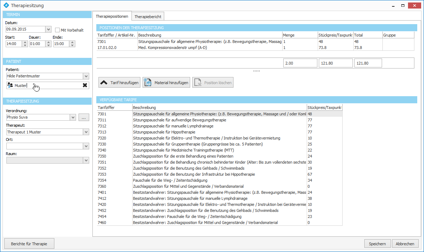
Task: Click the people group icon beside Muster
Action: [10, 85]
